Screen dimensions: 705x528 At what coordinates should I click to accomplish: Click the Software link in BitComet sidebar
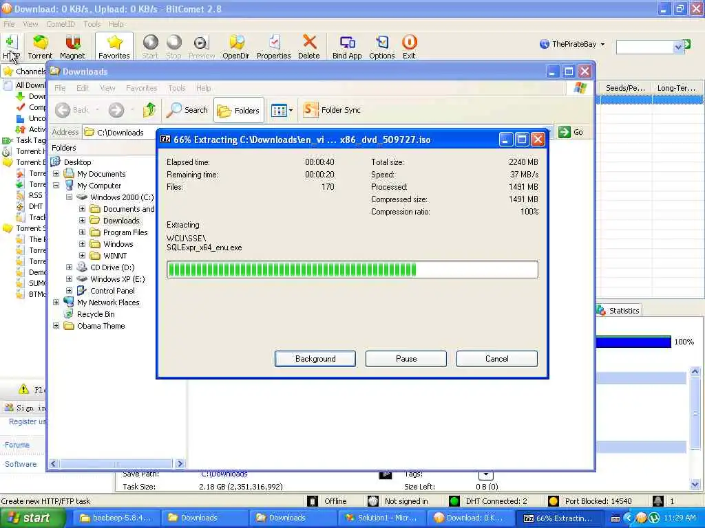click(x=21, y=464)
